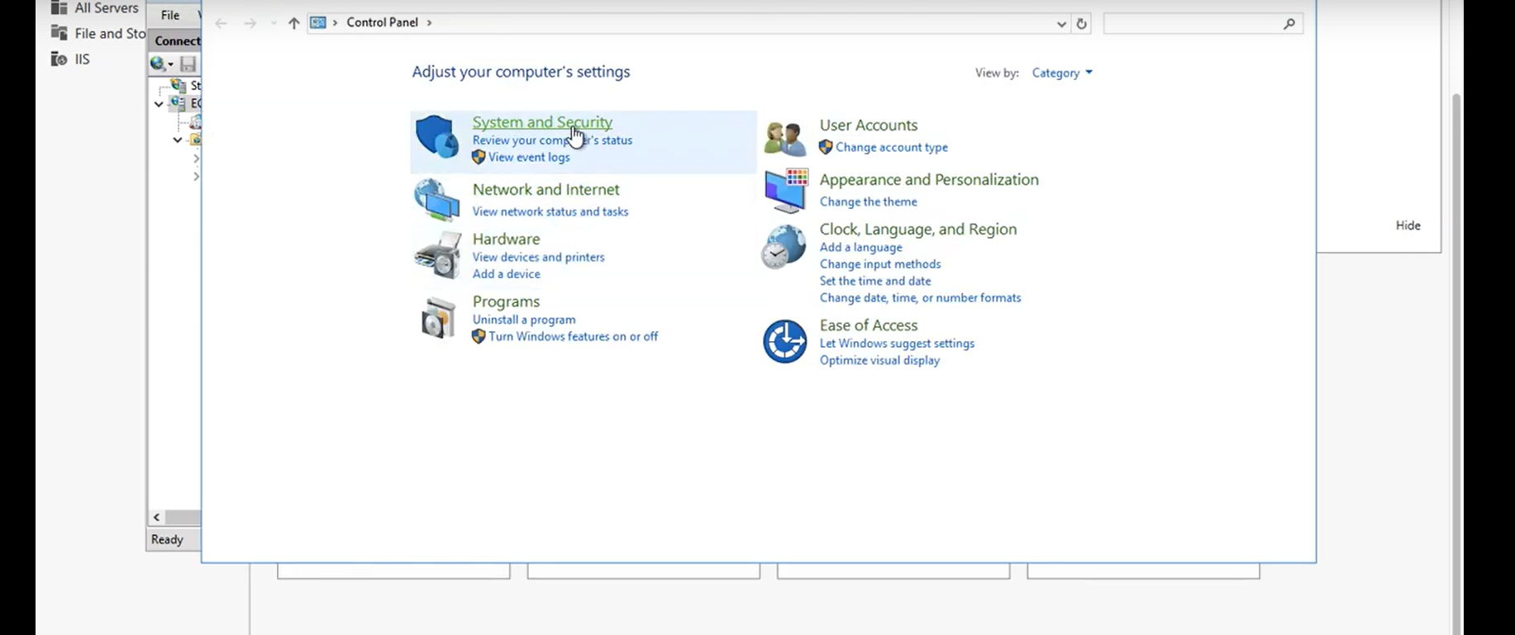This screenshot has width=1515, height=635.
Task: Open View event logs link
Action: coord(529,157)
